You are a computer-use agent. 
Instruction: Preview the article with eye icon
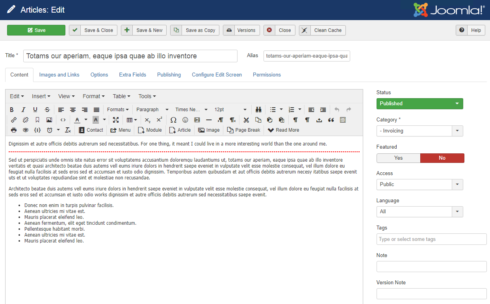(26, 130)
